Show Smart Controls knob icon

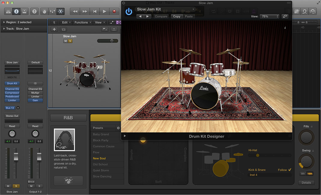(x=44, y=11)
